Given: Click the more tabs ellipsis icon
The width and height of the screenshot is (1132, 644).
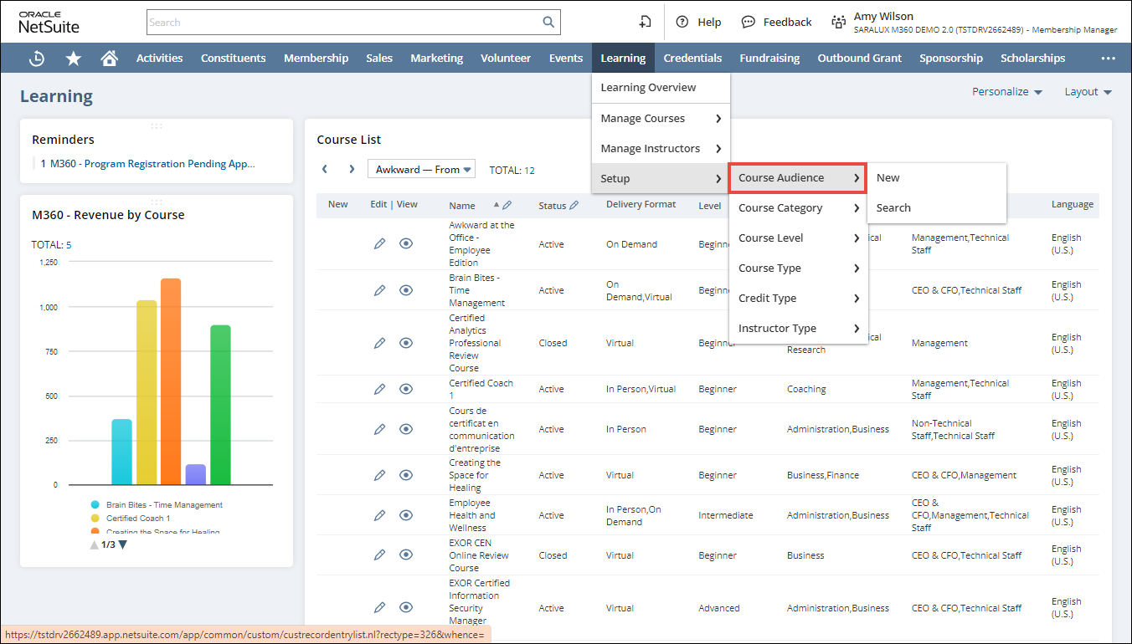Looking at the screenshot, I should tap(1108, 59).
